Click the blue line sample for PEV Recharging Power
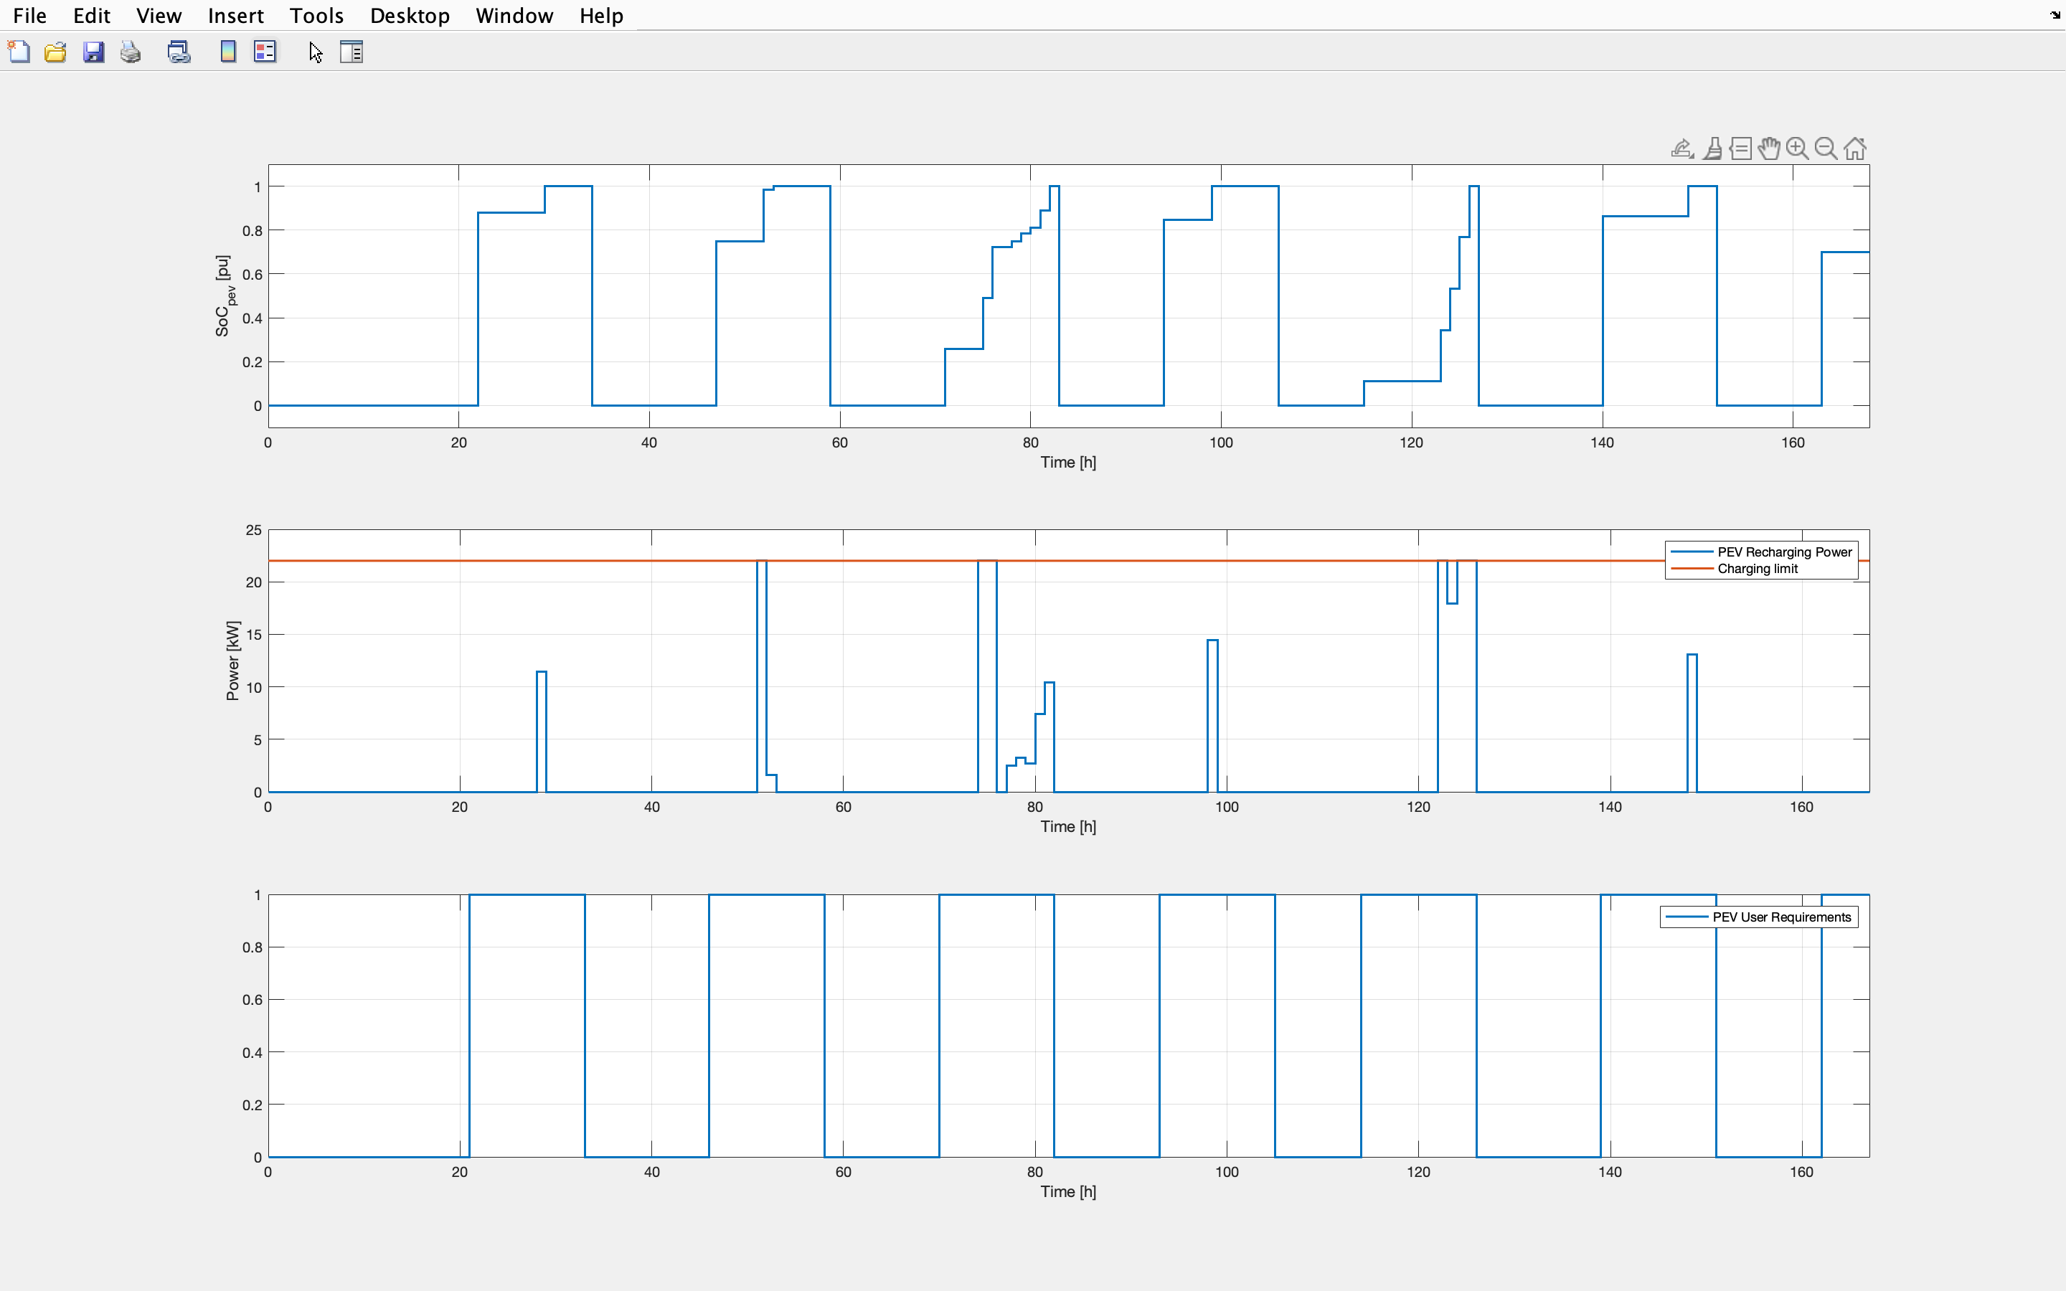The width and height of the screenshot is (2066, 1291). pyautogui.click(x=1692, y=552)
